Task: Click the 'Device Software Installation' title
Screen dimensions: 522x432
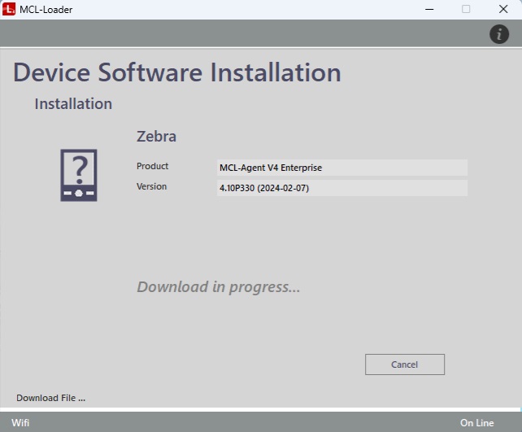Action: 177,72
